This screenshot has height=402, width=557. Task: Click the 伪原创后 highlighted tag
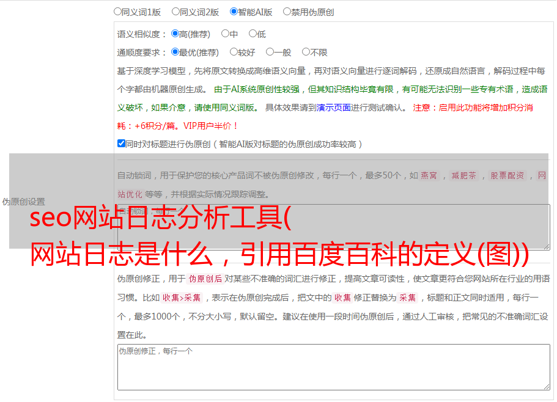tap(205, 279)
